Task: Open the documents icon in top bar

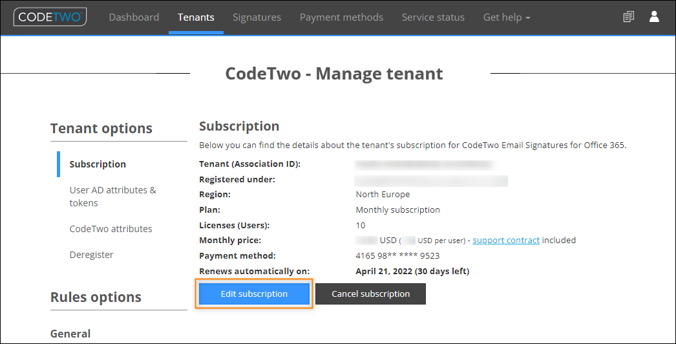Action: (x=629, y=17)
